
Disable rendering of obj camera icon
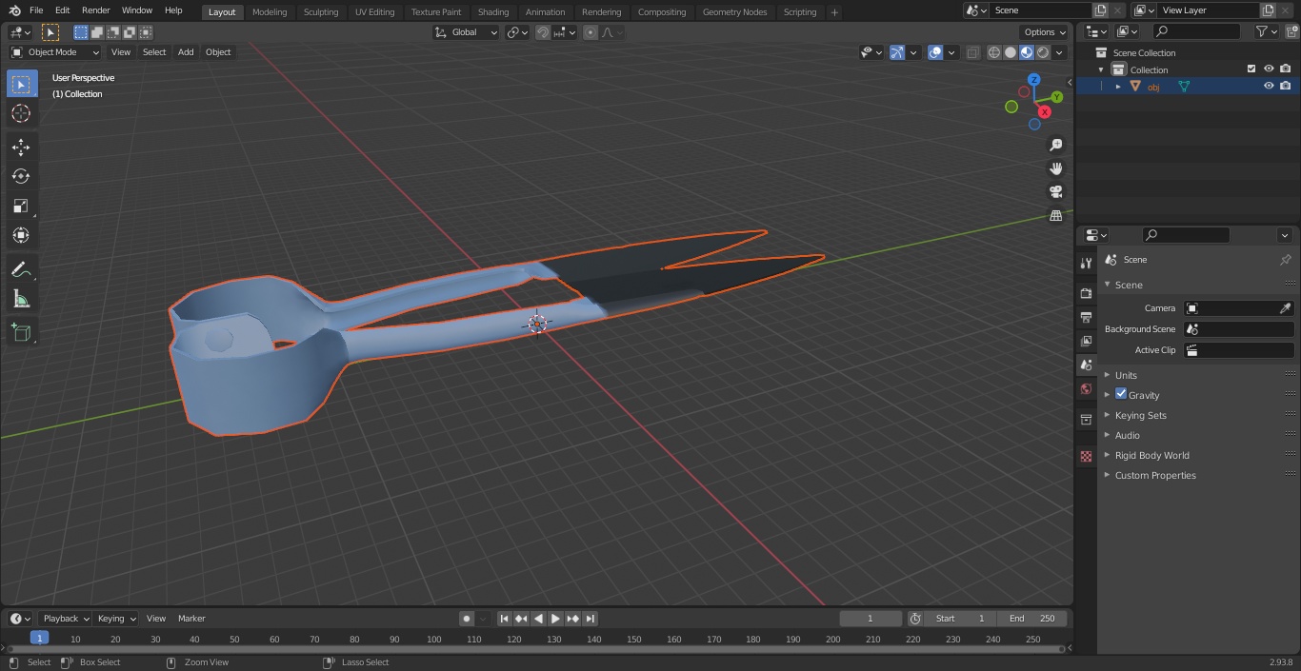coord(1286,86)
